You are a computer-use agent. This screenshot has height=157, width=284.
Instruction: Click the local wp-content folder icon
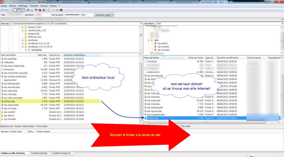[2, 112]
